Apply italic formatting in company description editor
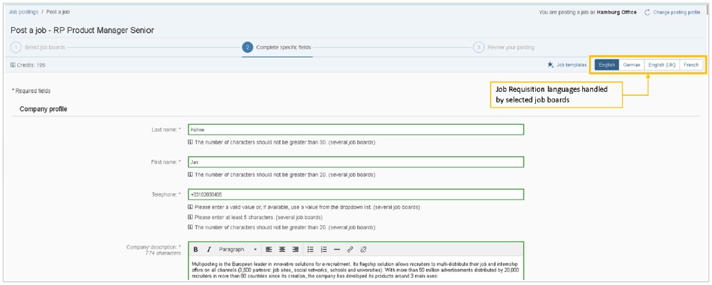The height and width of the screenshot is (285, 712). [209, 249]
